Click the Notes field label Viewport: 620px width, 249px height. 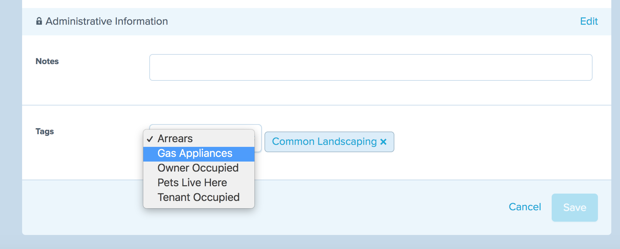pos(47,61)
